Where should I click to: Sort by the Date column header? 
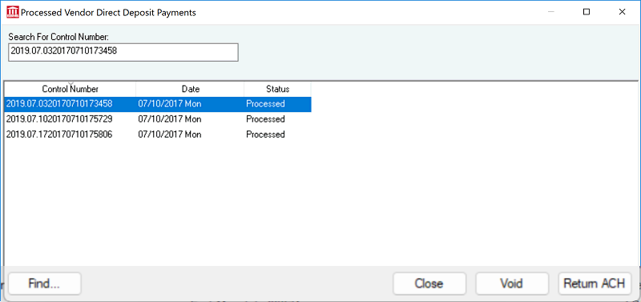(190, 89)
